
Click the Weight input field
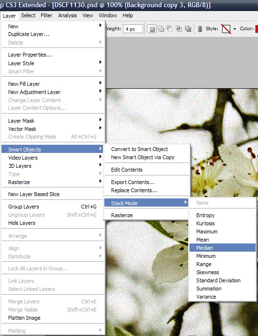tap(133, 29)
